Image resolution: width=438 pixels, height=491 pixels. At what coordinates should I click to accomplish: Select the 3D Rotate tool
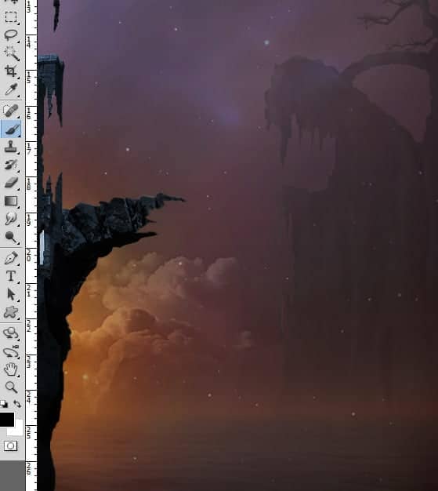(11, 333)
